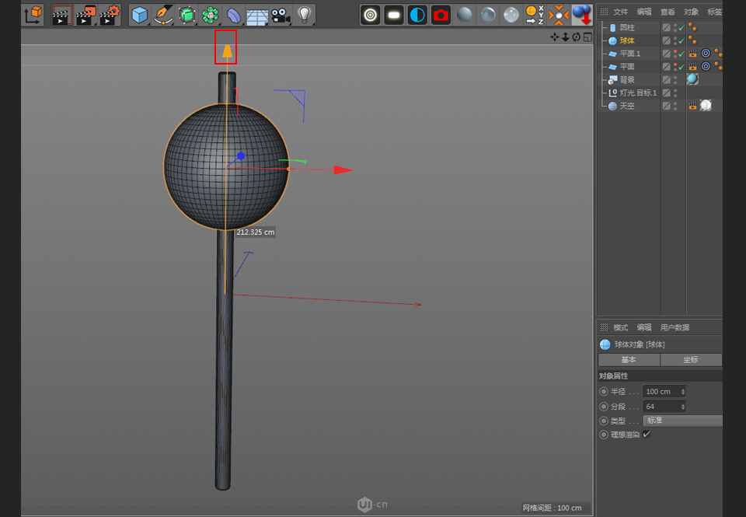Switch to the 坐标 tab
This screenshot has width=746, height=517.
pos(691,360)
